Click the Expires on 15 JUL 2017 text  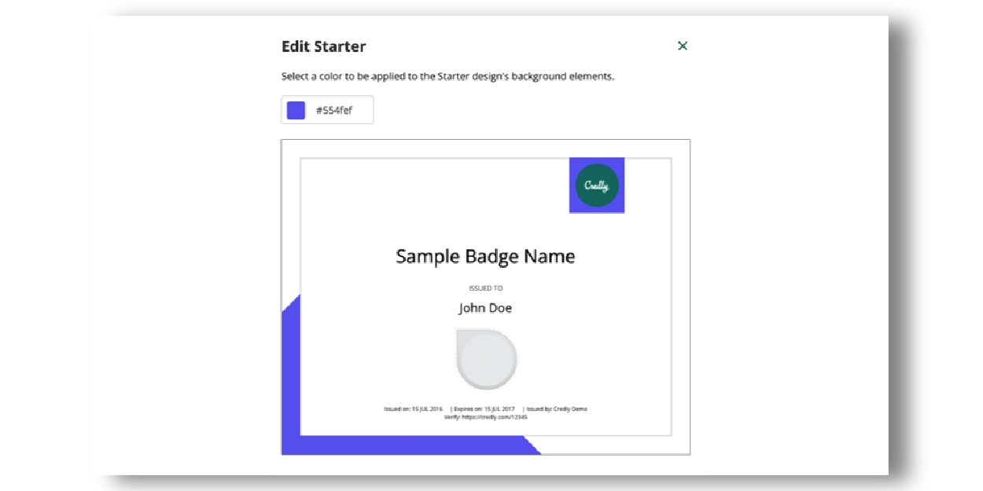click(485, 409)
